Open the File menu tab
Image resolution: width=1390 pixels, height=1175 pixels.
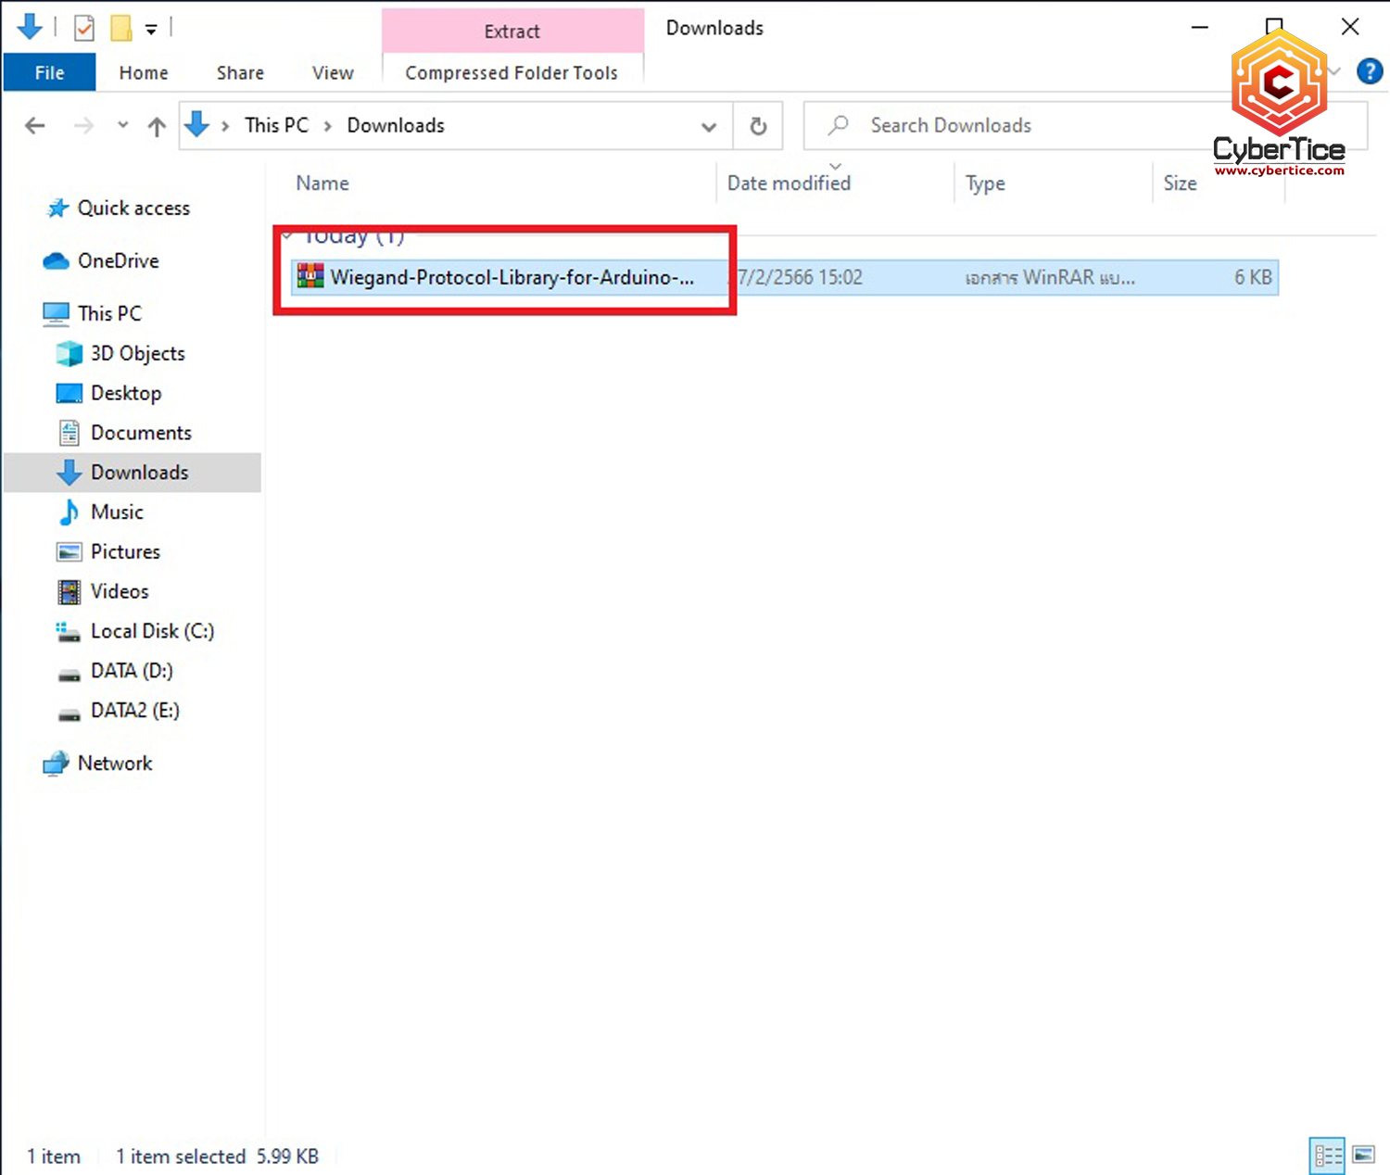(49, 72)
